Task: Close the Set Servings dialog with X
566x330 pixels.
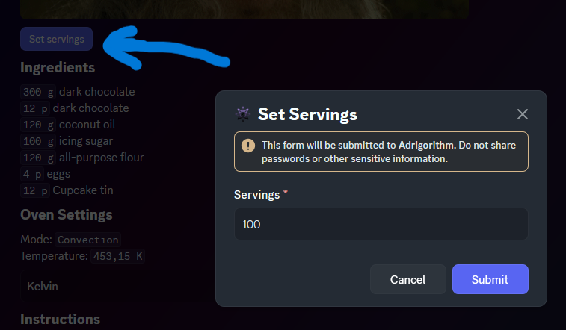Action: (x=523, y=114)
